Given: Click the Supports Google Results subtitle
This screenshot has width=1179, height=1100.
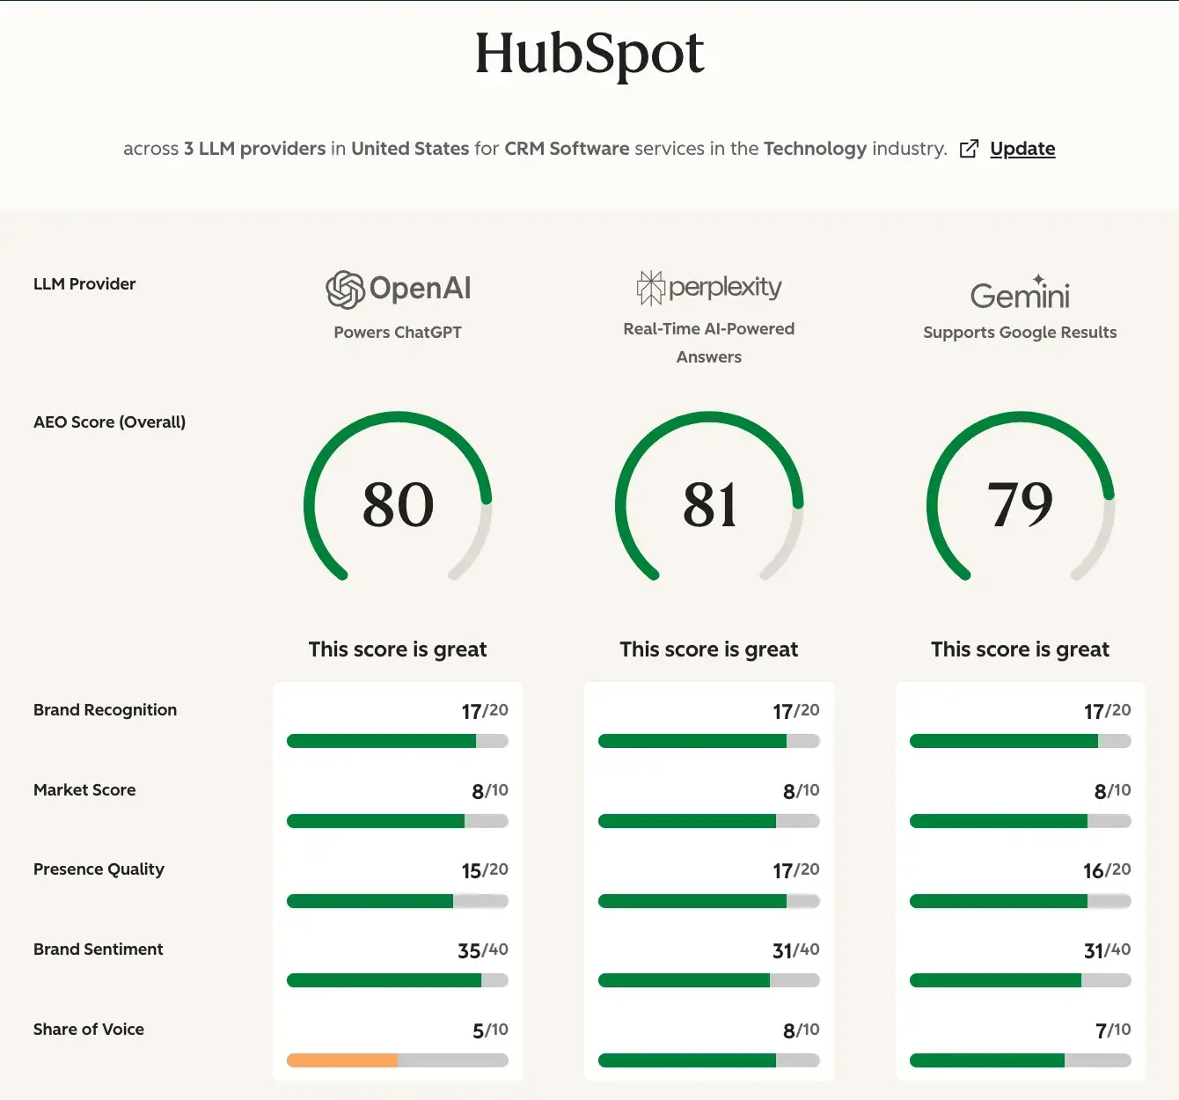Looking at the screenshot, I should 1020,332.
